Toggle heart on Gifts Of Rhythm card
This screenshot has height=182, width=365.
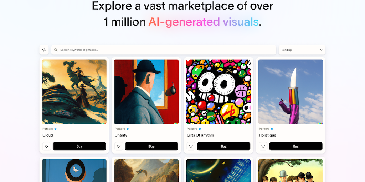pos(191,146)
